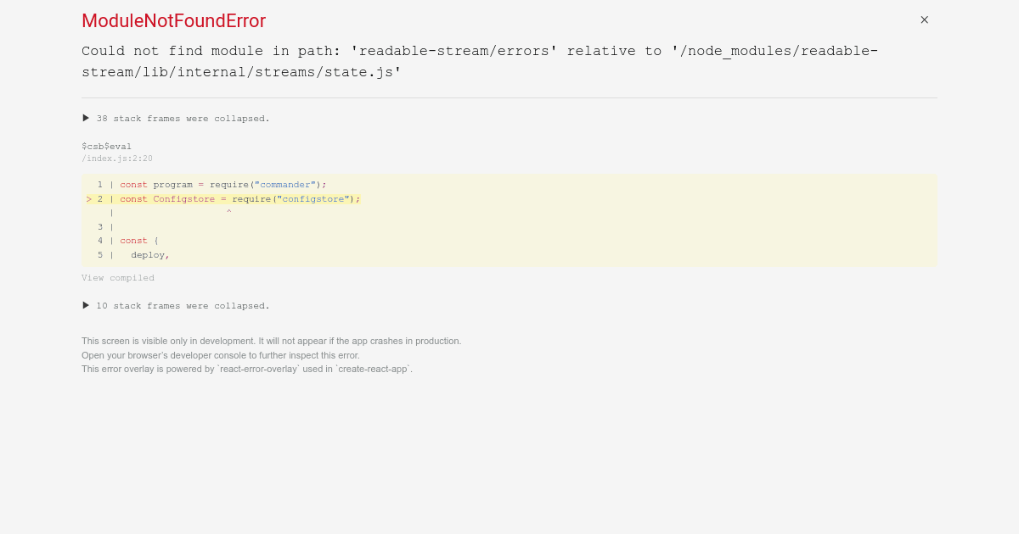1019x534 pixels.
Task: Click line number 1 in the snippet
Action: tap(99, 184)
